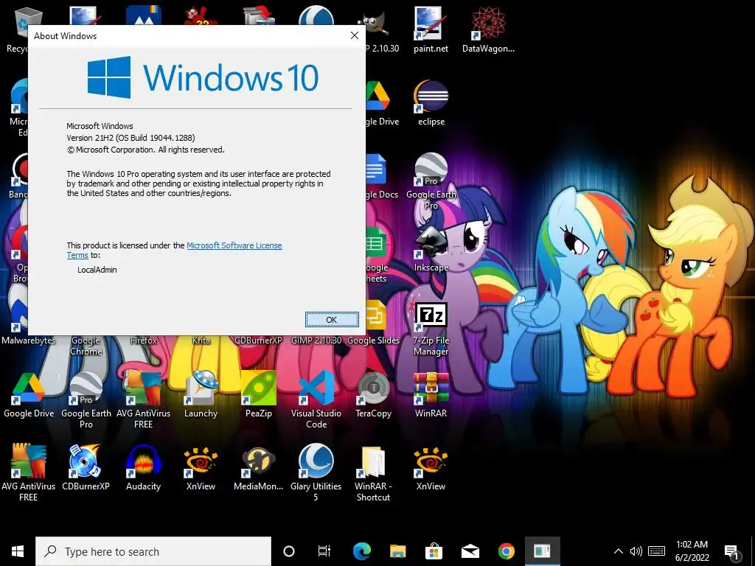Image resolution: width=755 pixels, height=566 pixels.
Task: Select the DataWagon desktop shortcut
Action: coord(488,29)
